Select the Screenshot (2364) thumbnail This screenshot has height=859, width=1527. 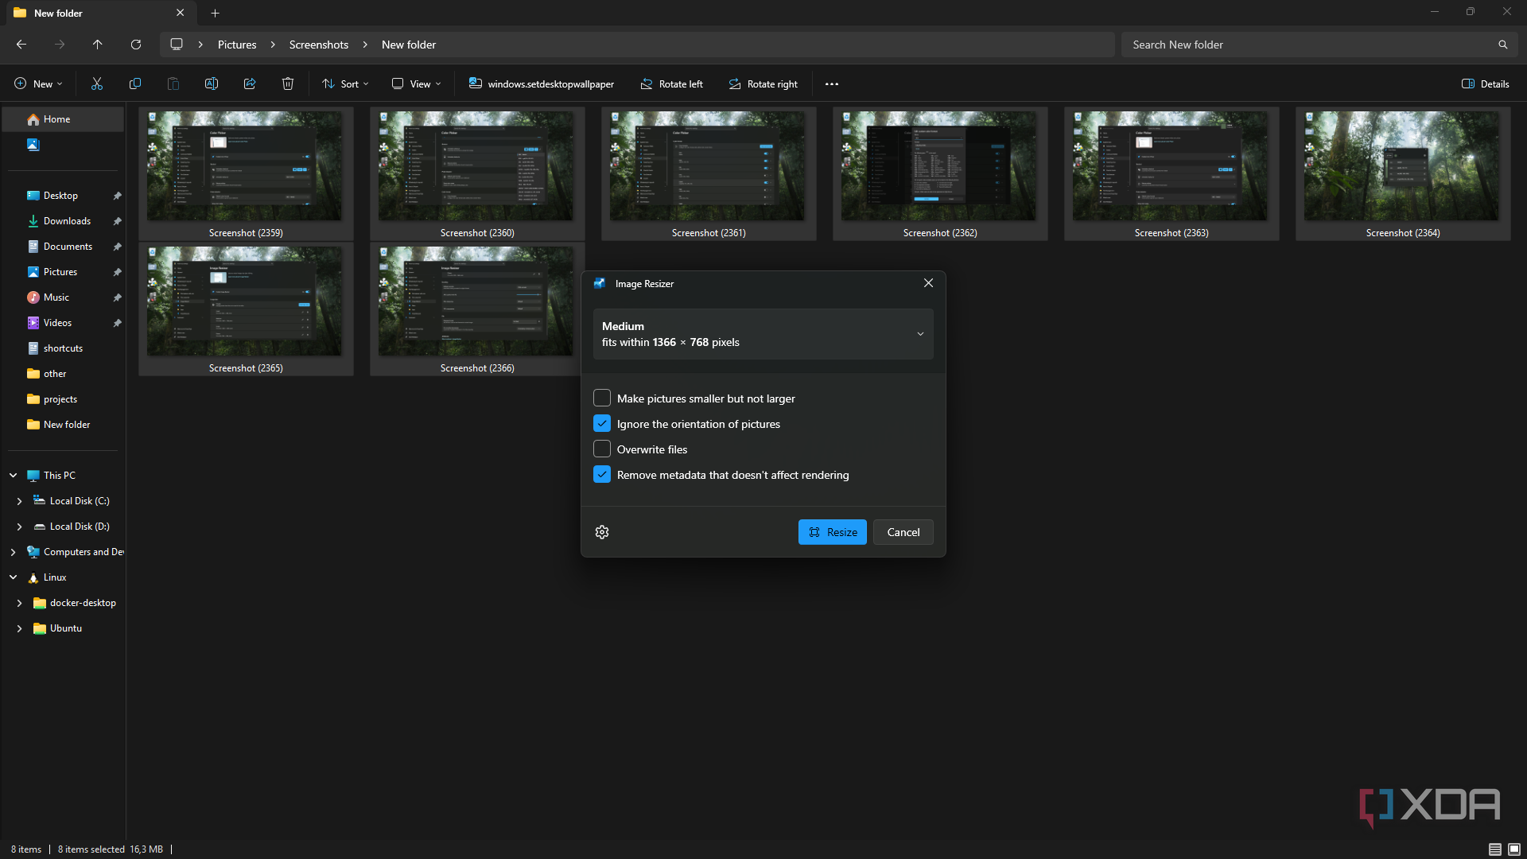(1402, 174)
